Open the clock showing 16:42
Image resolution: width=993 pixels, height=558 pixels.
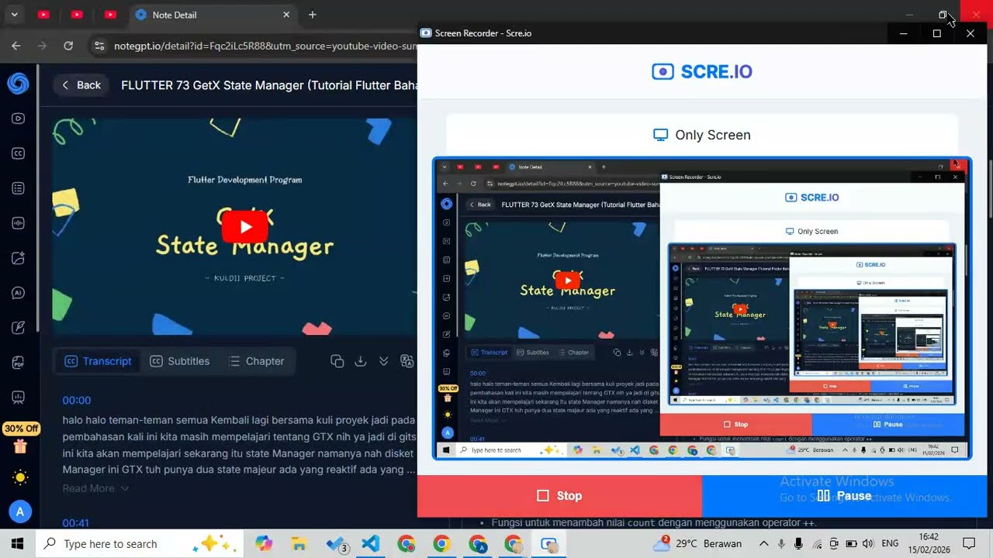pyautogui.click(x=929, y=543)
